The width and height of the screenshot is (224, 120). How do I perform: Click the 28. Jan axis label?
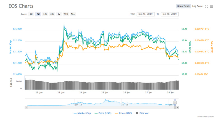pos(171,93)
